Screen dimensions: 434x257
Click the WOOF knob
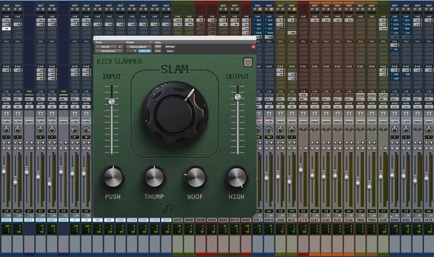[196, 177]
